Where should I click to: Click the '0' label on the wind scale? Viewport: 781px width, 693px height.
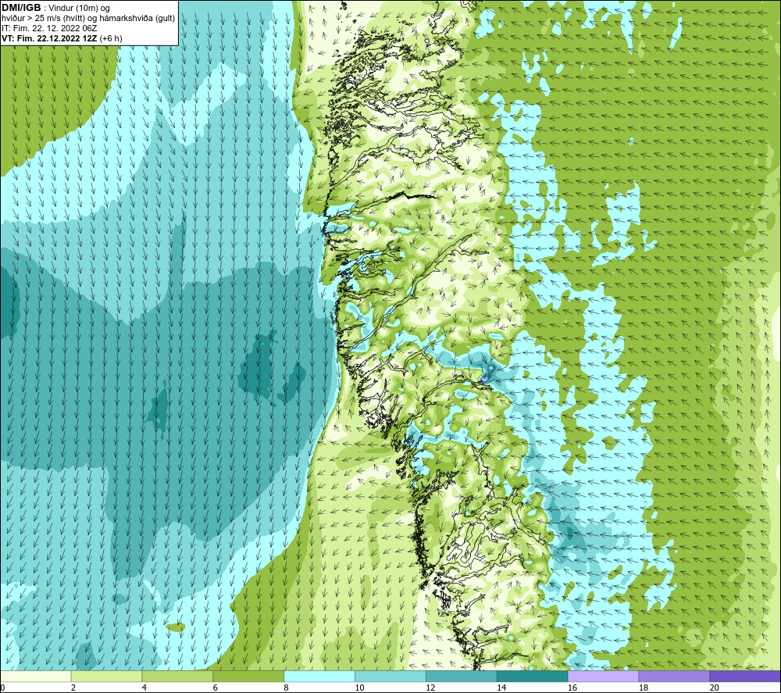2,688
